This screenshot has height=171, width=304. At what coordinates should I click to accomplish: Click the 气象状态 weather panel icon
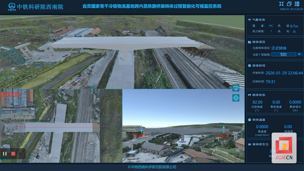point(249,19)
